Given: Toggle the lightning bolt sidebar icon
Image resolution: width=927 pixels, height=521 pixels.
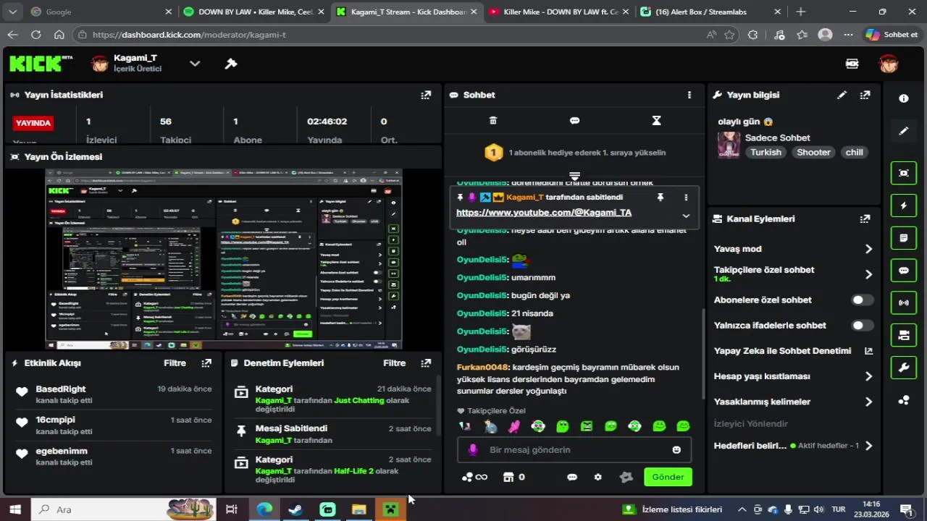Looking at the screenshot, I should click(904, 206).
